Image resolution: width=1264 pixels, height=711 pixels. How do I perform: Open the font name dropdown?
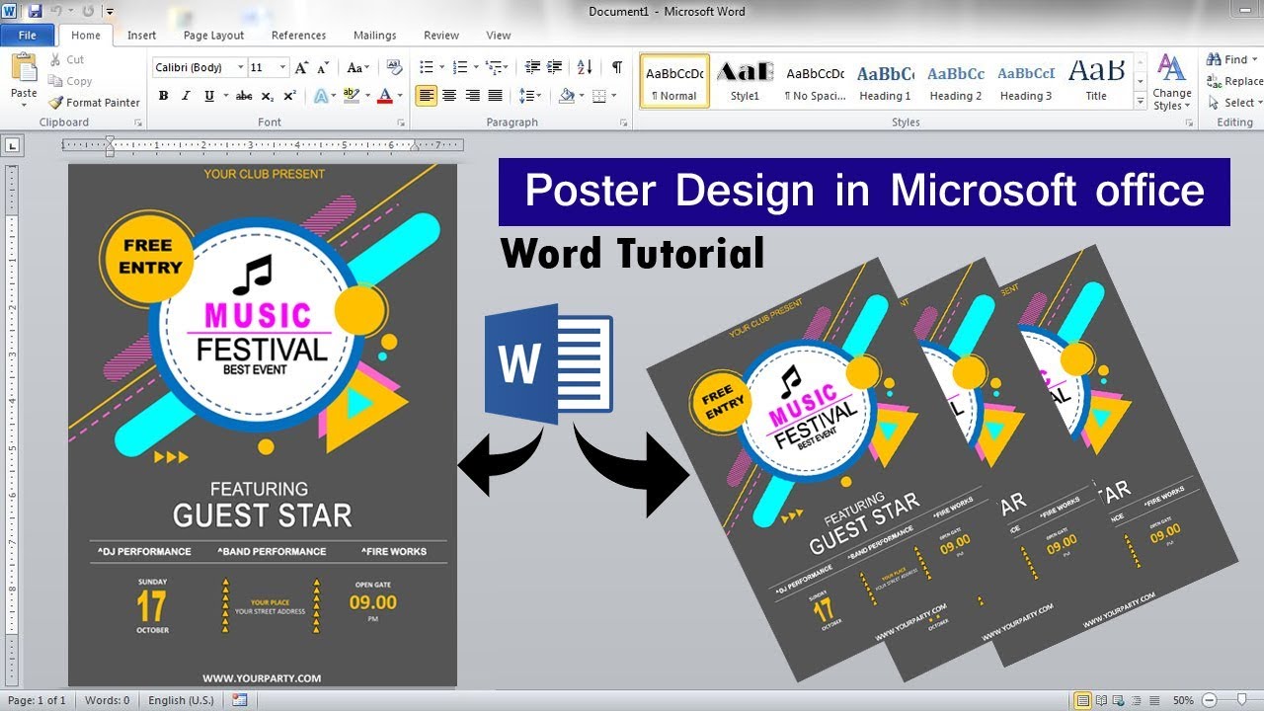click(240, 68)
